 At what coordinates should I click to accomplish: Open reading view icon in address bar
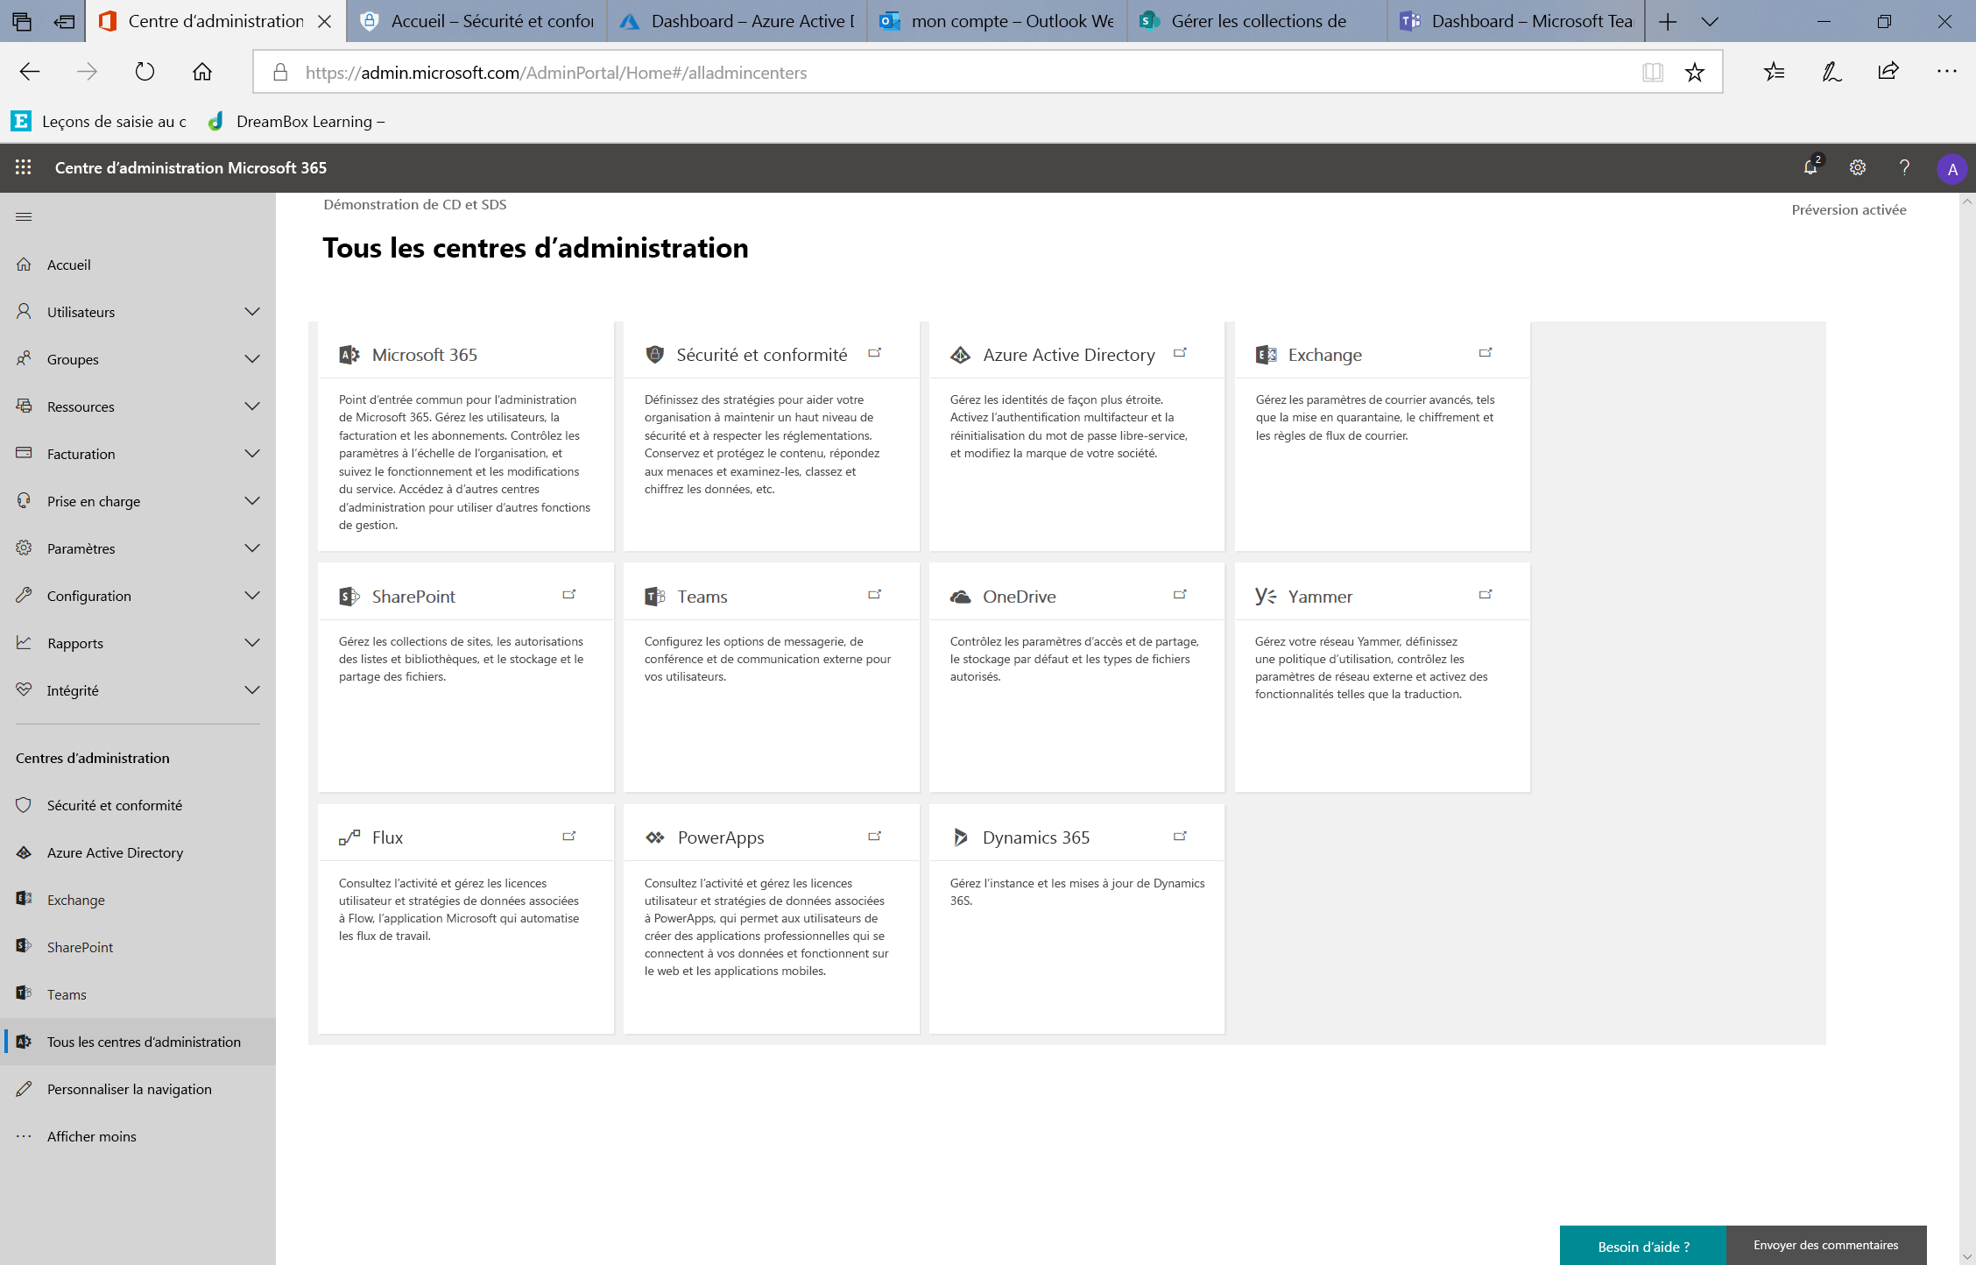point(1653,72)
